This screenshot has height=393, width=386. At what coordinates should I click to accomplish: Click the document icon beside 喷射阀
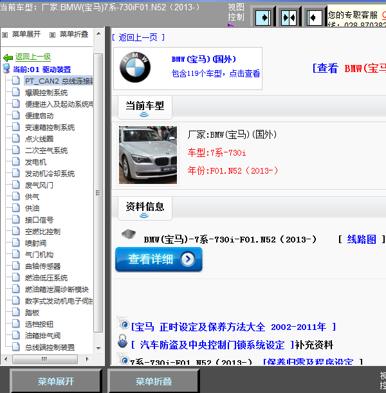click(16, 242)
